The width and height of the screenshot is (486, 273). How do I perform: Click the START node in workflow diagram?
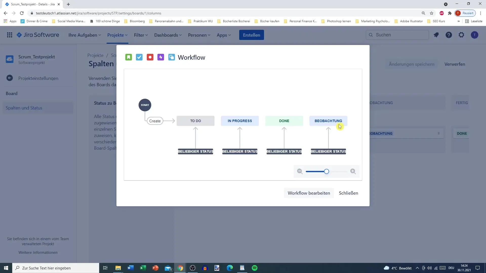pos(145,105)
